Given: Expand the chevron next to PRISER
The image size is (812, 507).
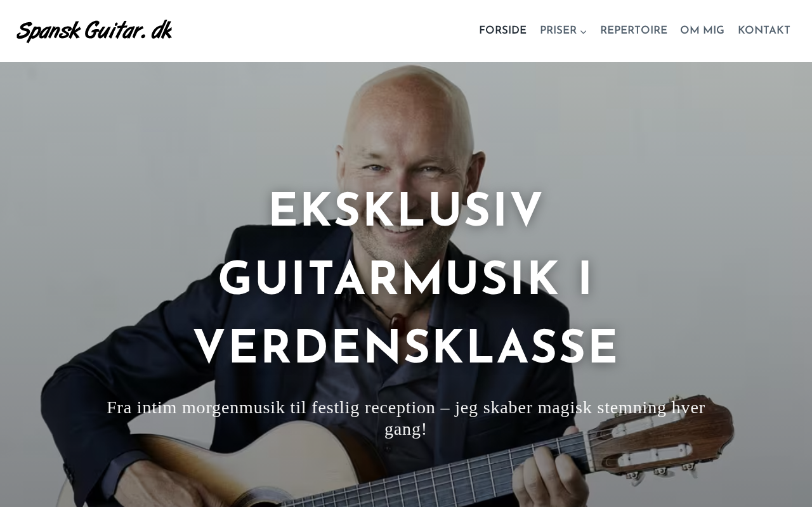Looking at the screenshot, I should coord(584,32).
